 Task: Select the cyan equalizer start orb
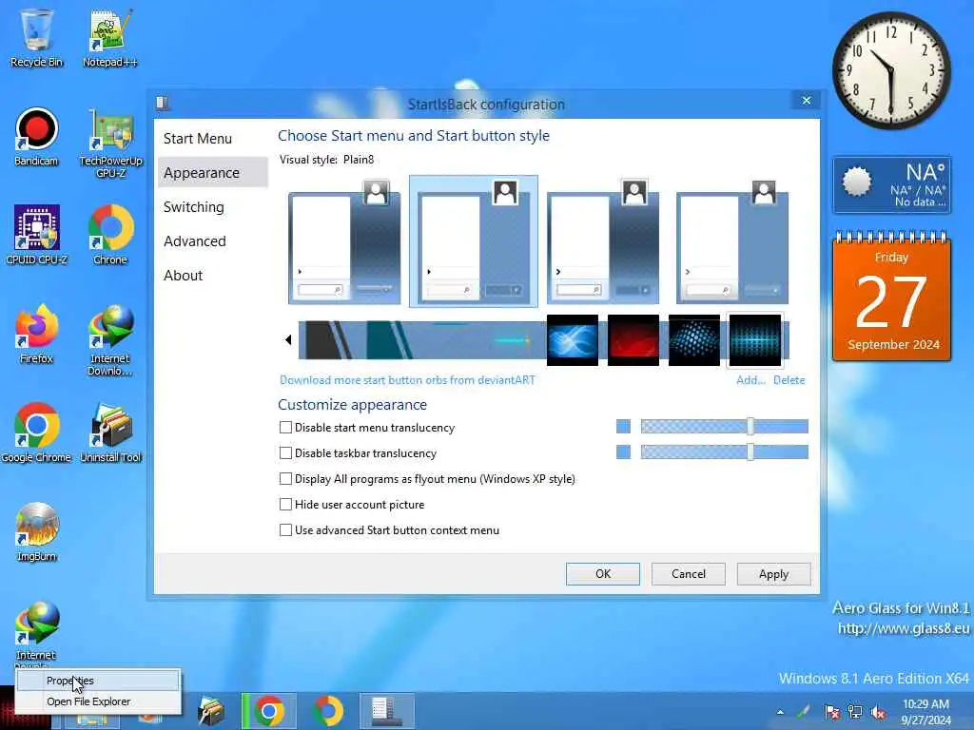pos(754,339)
